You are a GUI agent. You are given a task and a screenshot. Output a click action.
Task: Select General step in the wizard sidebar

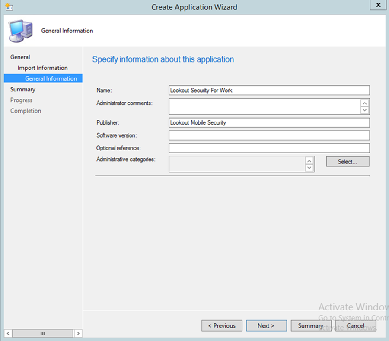[x=20, y=57]
